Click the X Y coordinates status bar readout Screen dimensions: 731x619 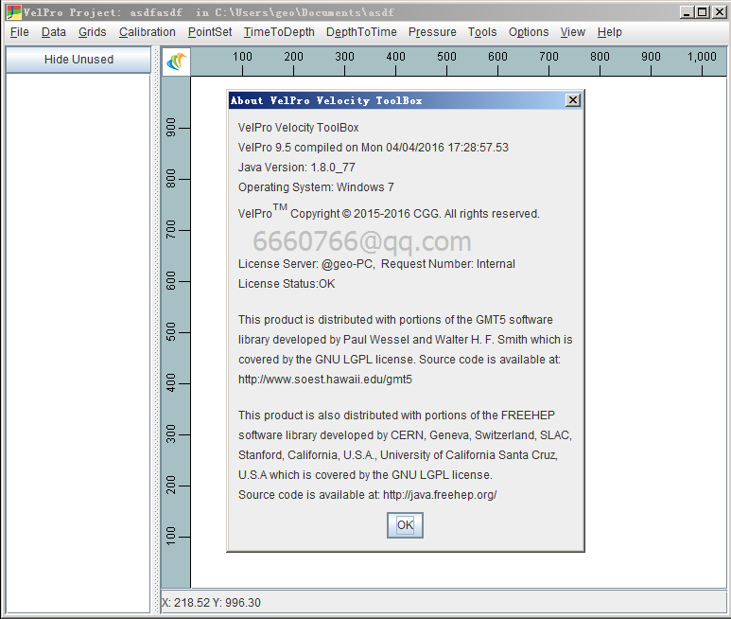pos(211,603)
